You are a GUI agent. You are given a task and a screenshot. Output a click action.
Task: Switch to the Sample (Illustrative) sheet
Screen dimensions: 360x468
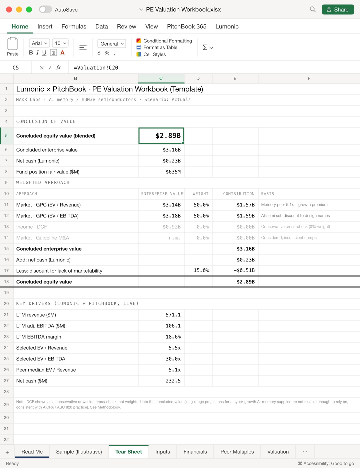(79, 452)
